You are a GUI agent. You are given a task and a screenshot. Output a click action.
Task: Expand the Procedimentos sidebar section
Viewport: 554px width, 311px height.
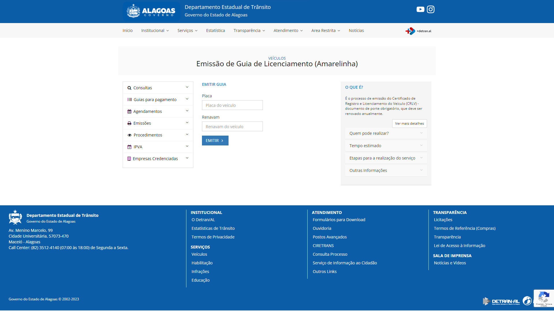coord(158,135)
